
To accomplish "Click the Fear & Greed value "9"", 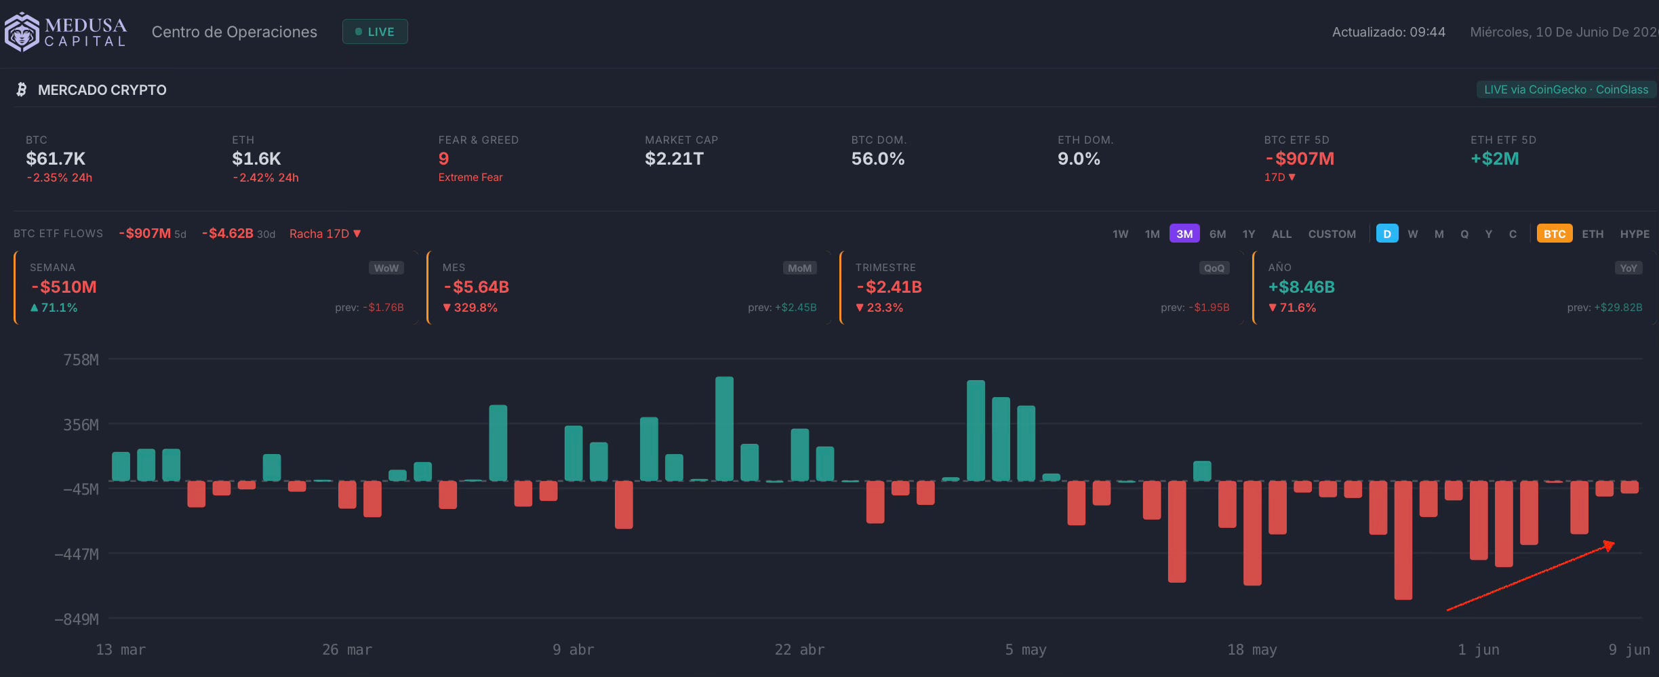I will click(x=444, y=159).
